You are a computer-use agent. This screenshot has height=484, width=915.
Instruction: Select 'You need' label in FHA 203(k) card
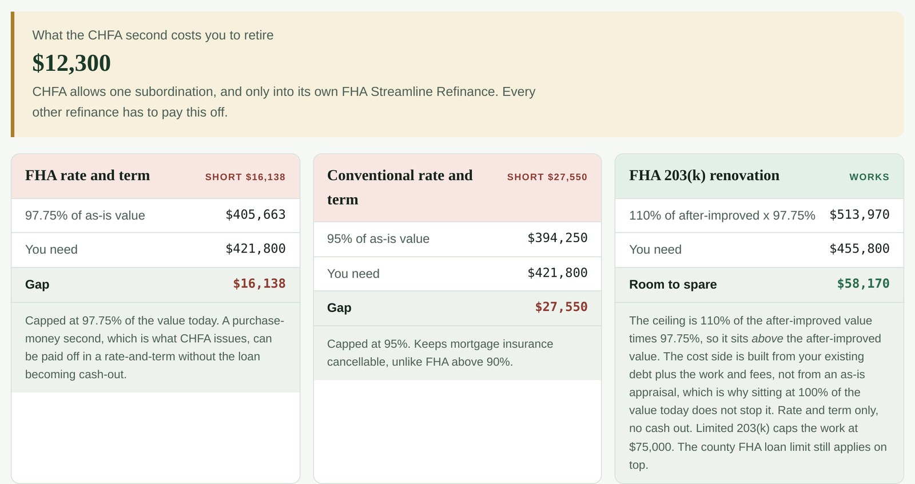click(655, 250)
